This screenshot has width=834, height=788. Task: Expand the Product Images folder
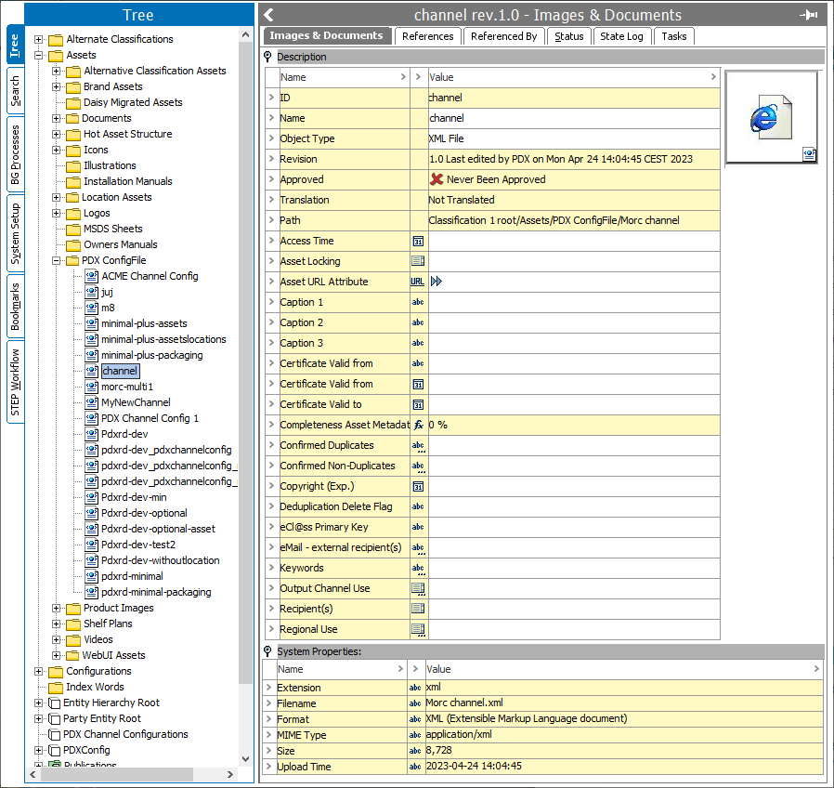pyautogui.click(x=57, y=608)
